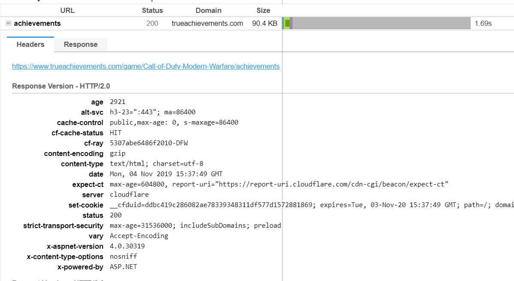Click the strict-transport-security header name

pyautogui.click(x=63, y=226)
